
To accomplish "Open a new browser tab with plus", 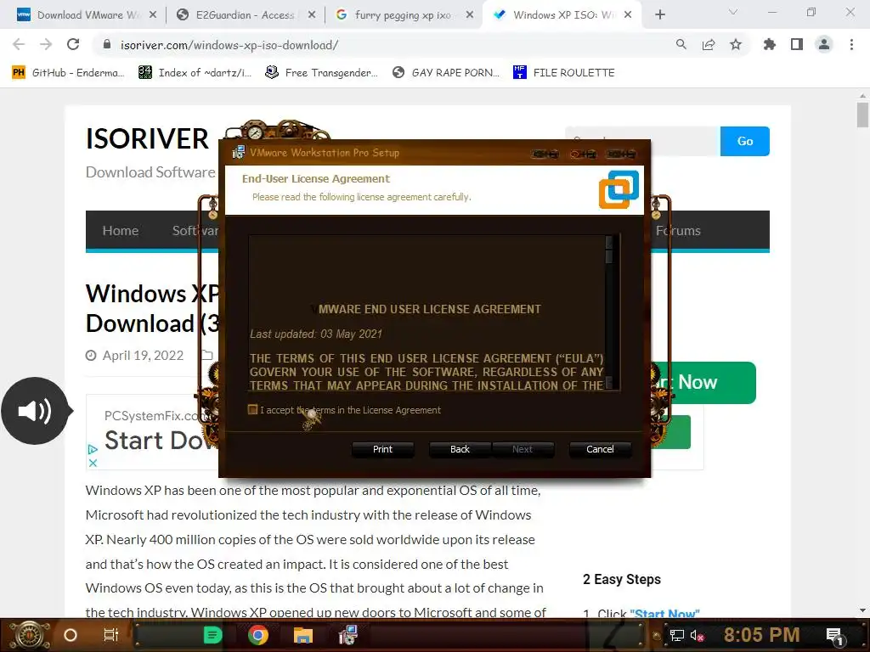I will tap(659, 15).
